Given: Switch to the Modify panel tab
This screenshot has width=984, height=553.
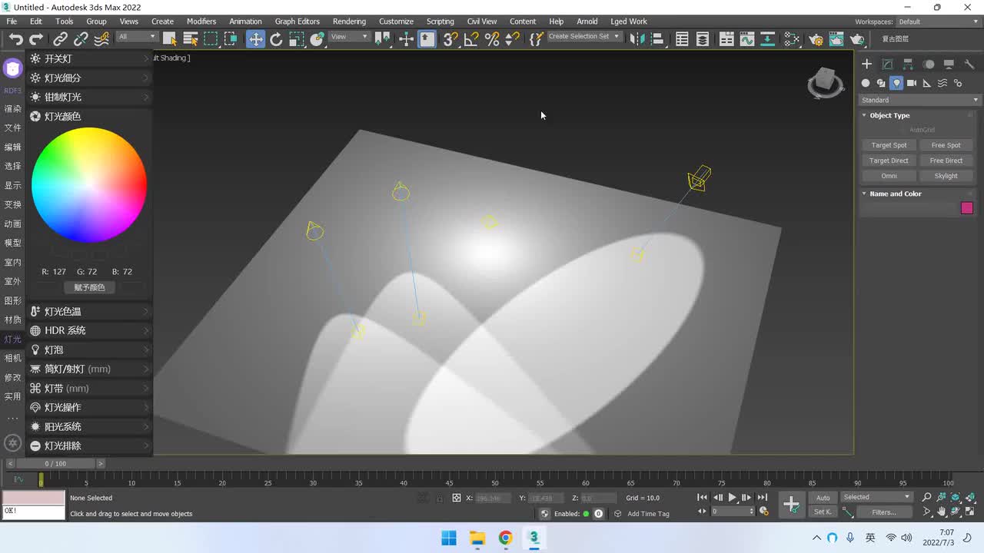Looking at the screenshot, I should tap(887, 65).
